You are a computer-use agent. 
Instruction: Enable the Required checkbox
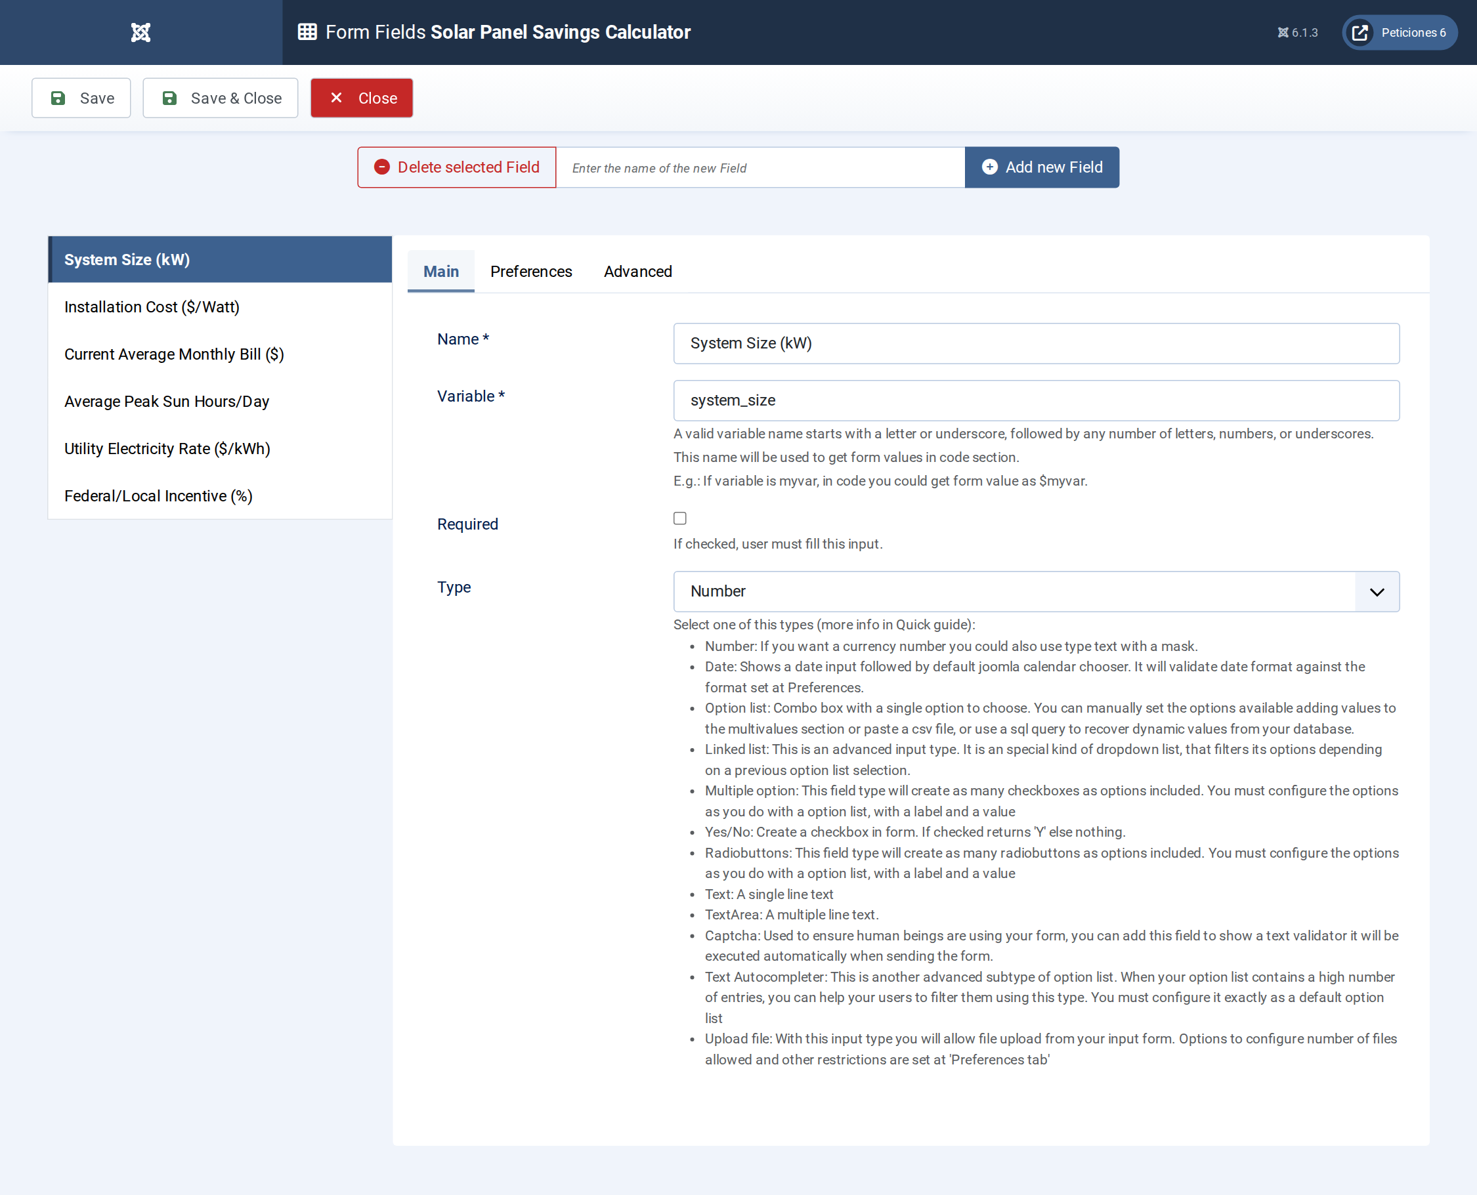pos(679,518)
